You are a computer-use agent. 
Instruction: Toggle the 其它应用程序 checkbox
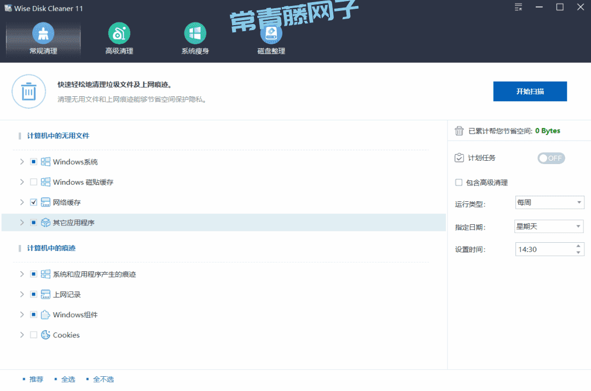[x=33, y=223]
